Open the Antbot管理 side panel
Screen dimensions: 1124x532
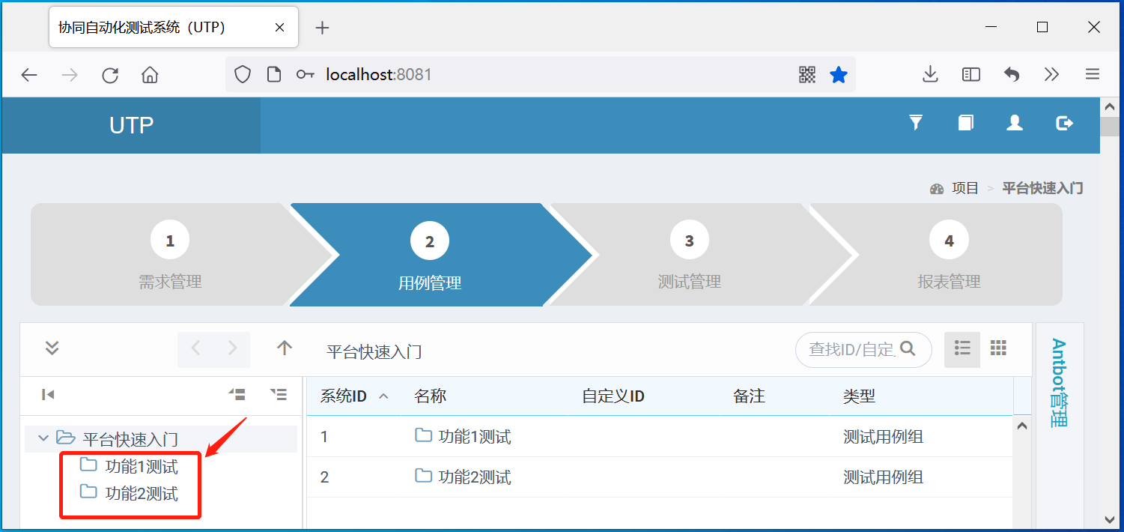point(1058,382)
